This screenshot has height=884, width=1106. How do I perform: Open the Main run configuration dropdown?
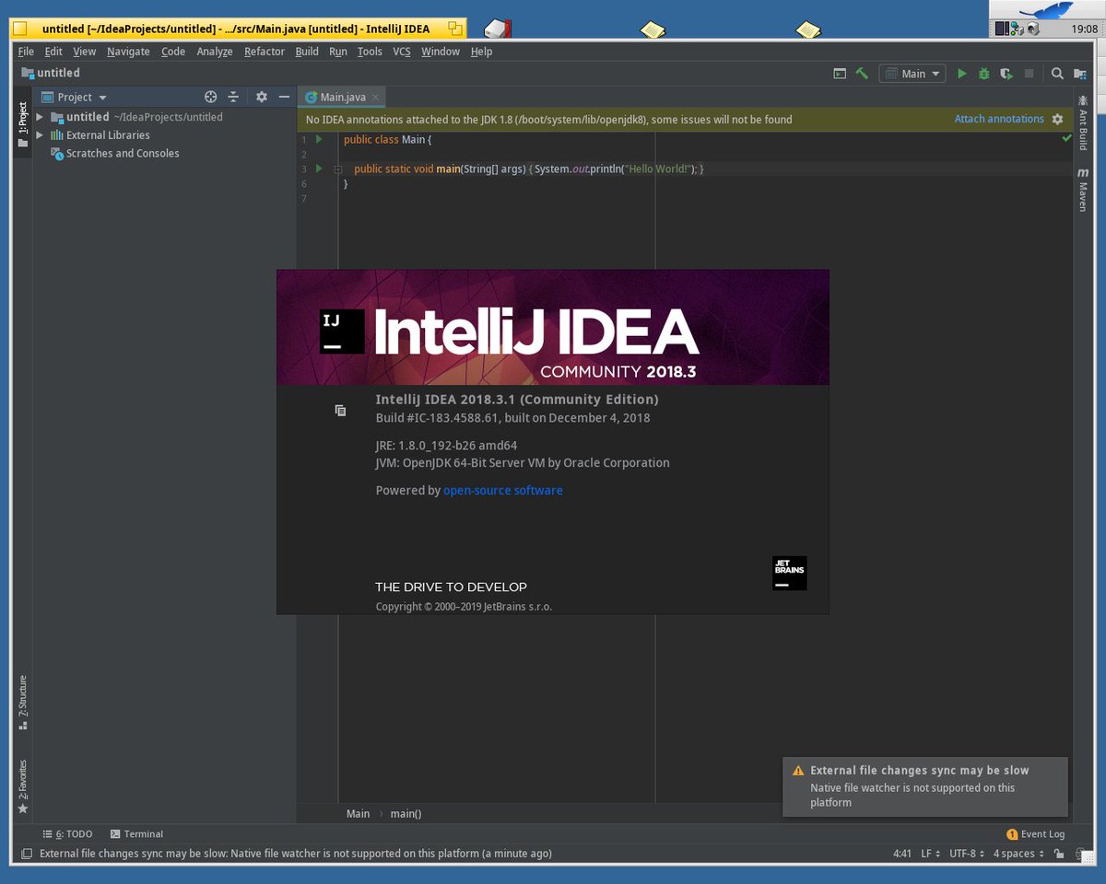tap(912, 73)
